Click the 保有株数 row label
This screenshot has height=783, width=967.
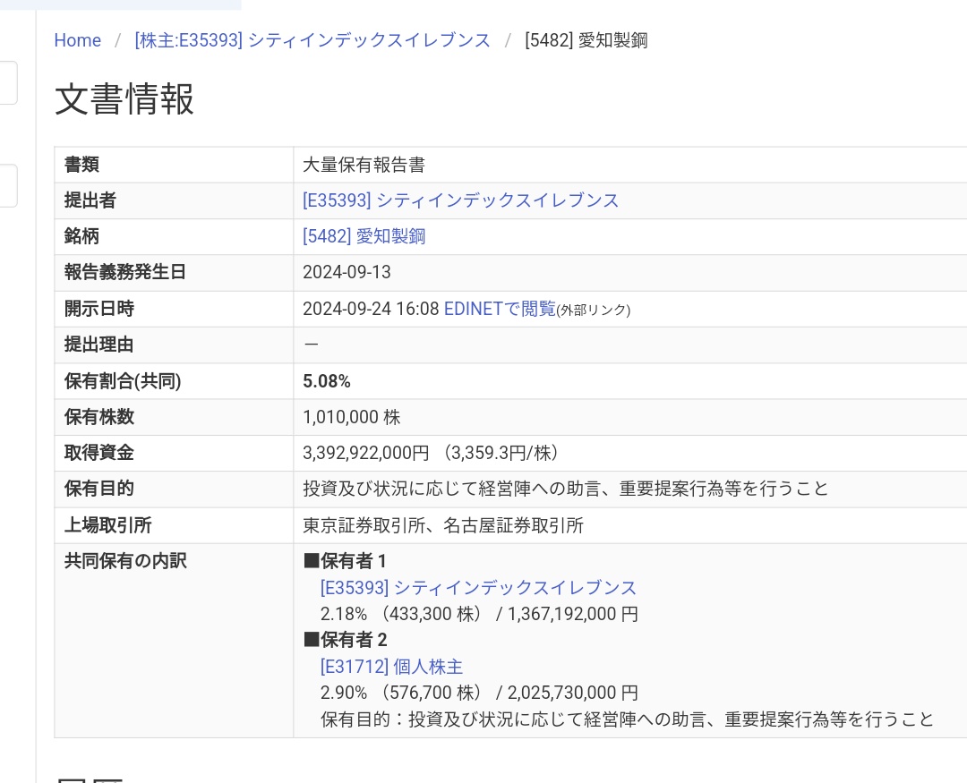(x=99, y=417)
